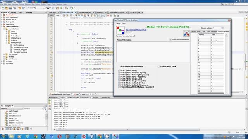Click Move to Address input field
Image resolution: width=248 pixels, height=139 pixels.
coord(217,28)
